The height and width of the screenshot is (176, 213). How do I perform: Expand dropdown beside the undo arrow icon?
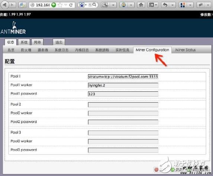pyautogui.click(x=172, y=5)
